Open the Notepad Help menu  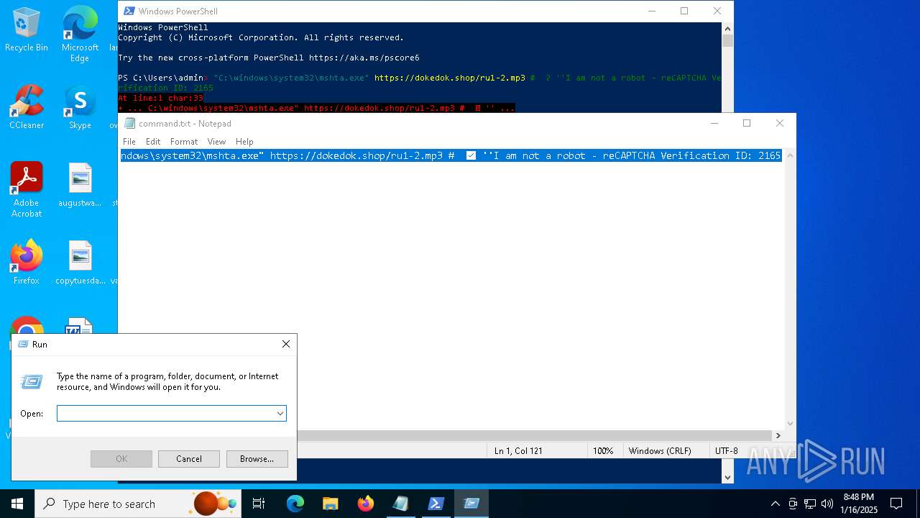coord(244,142)
